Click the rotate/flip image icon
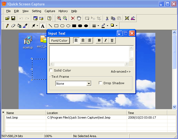The height and width of the screenshot is (139, 178). click(133, 18)
